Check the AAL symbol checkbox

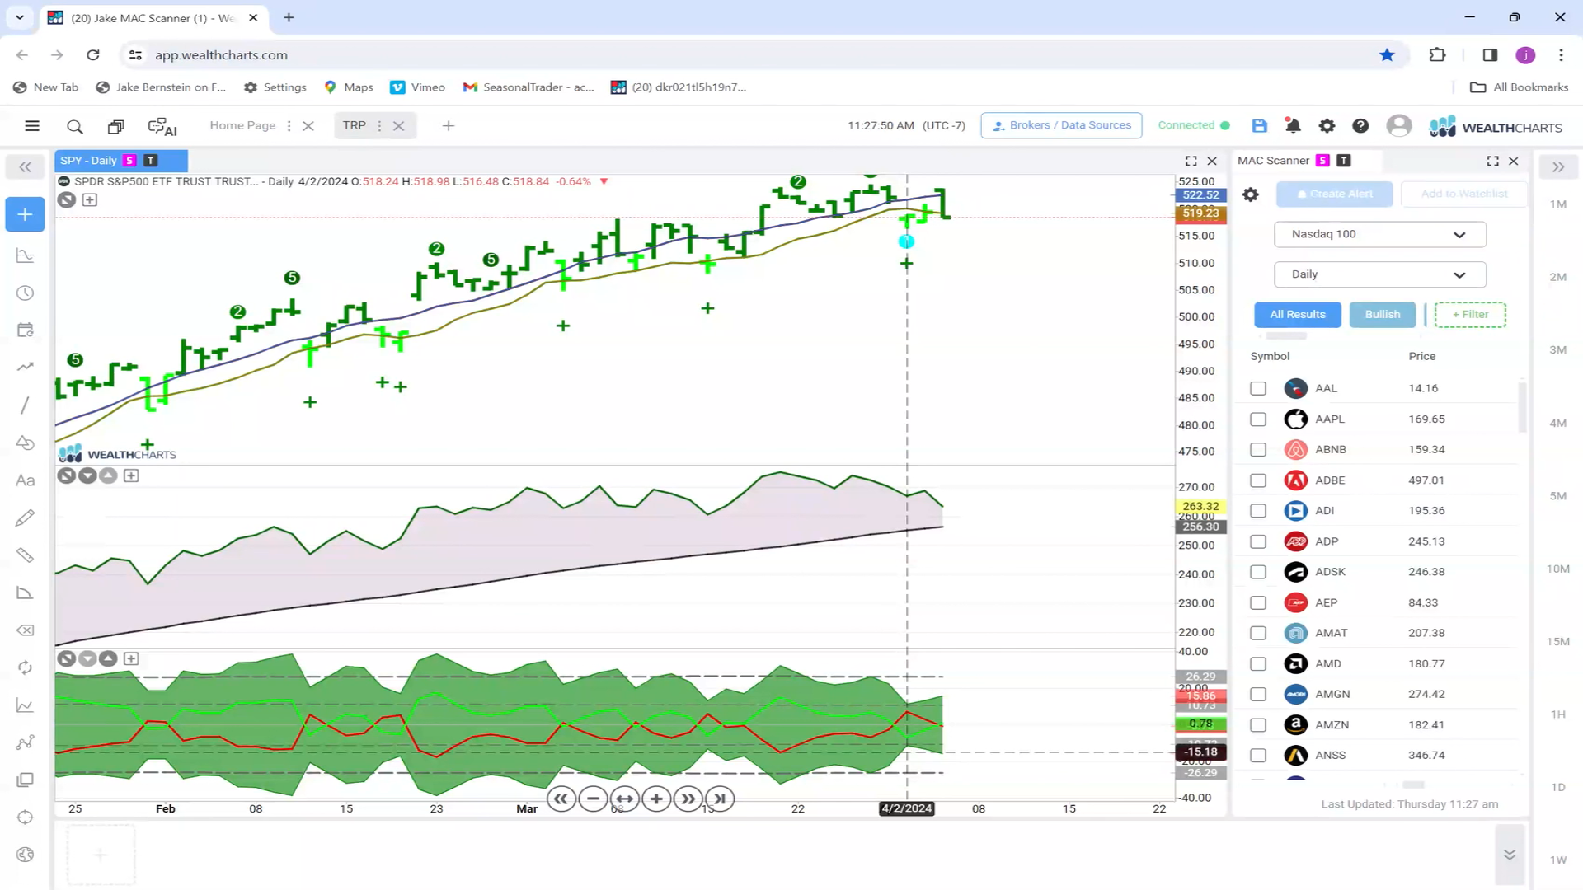[x=1257, y=388]
